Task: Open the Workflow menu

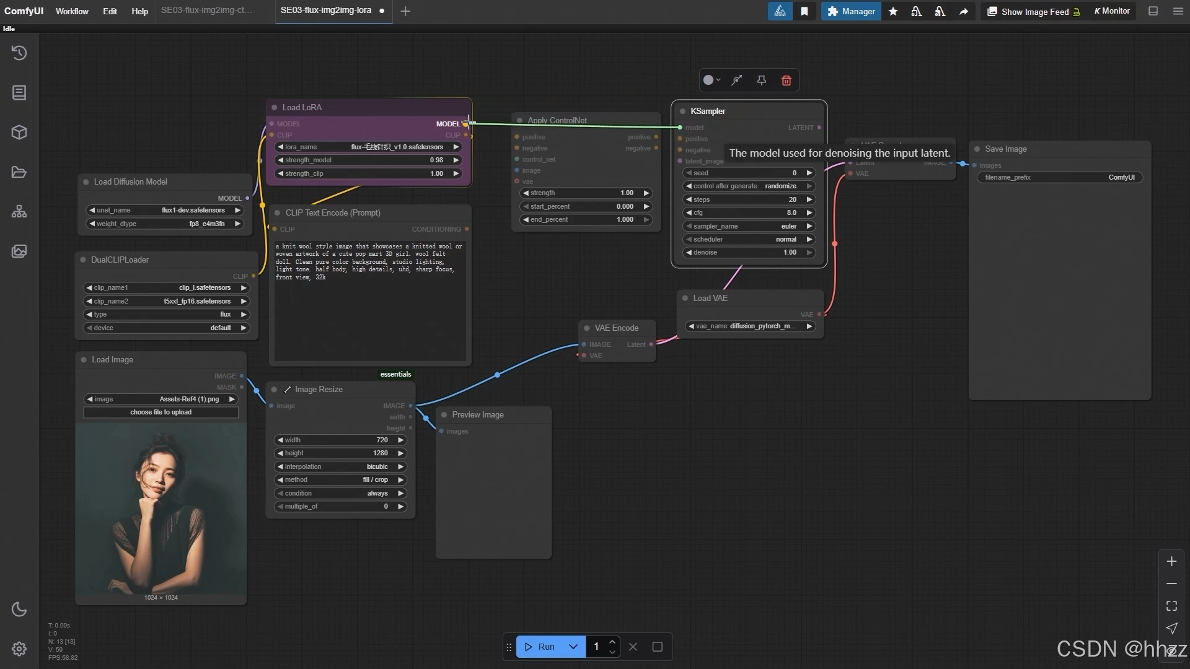Action: (x=72, y=11)
